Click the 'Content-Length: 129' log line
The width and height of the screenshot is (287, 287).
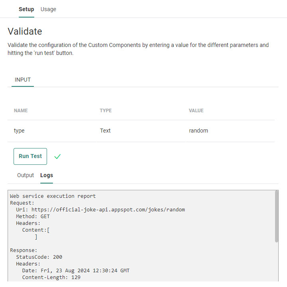(51, 277)
